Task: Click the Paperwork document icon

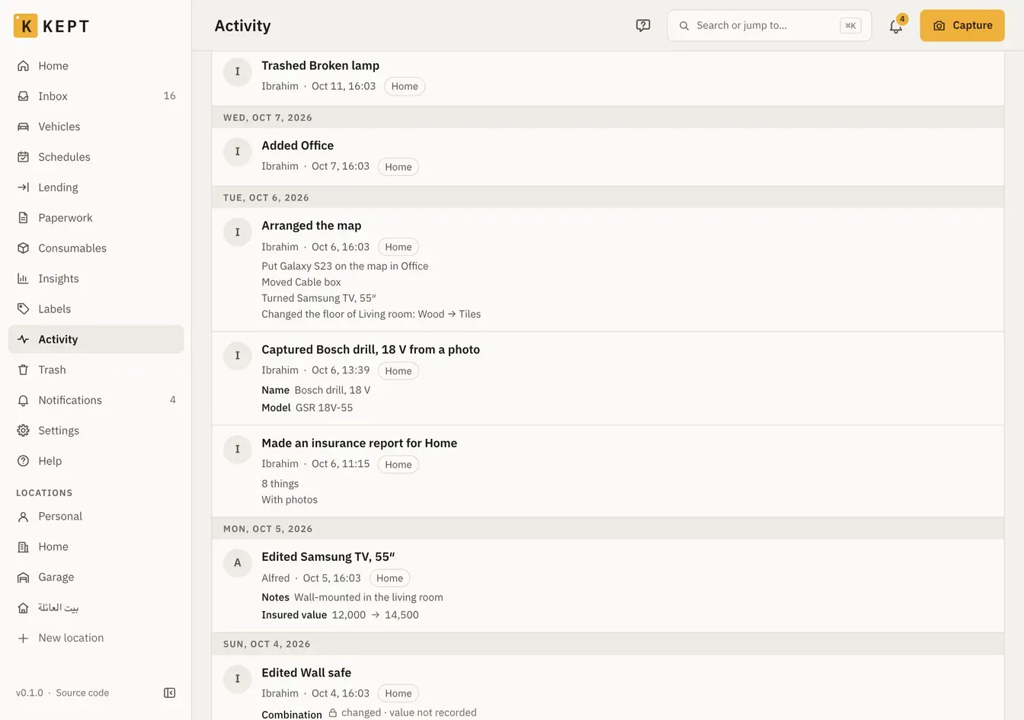Action: pos(24,218)
